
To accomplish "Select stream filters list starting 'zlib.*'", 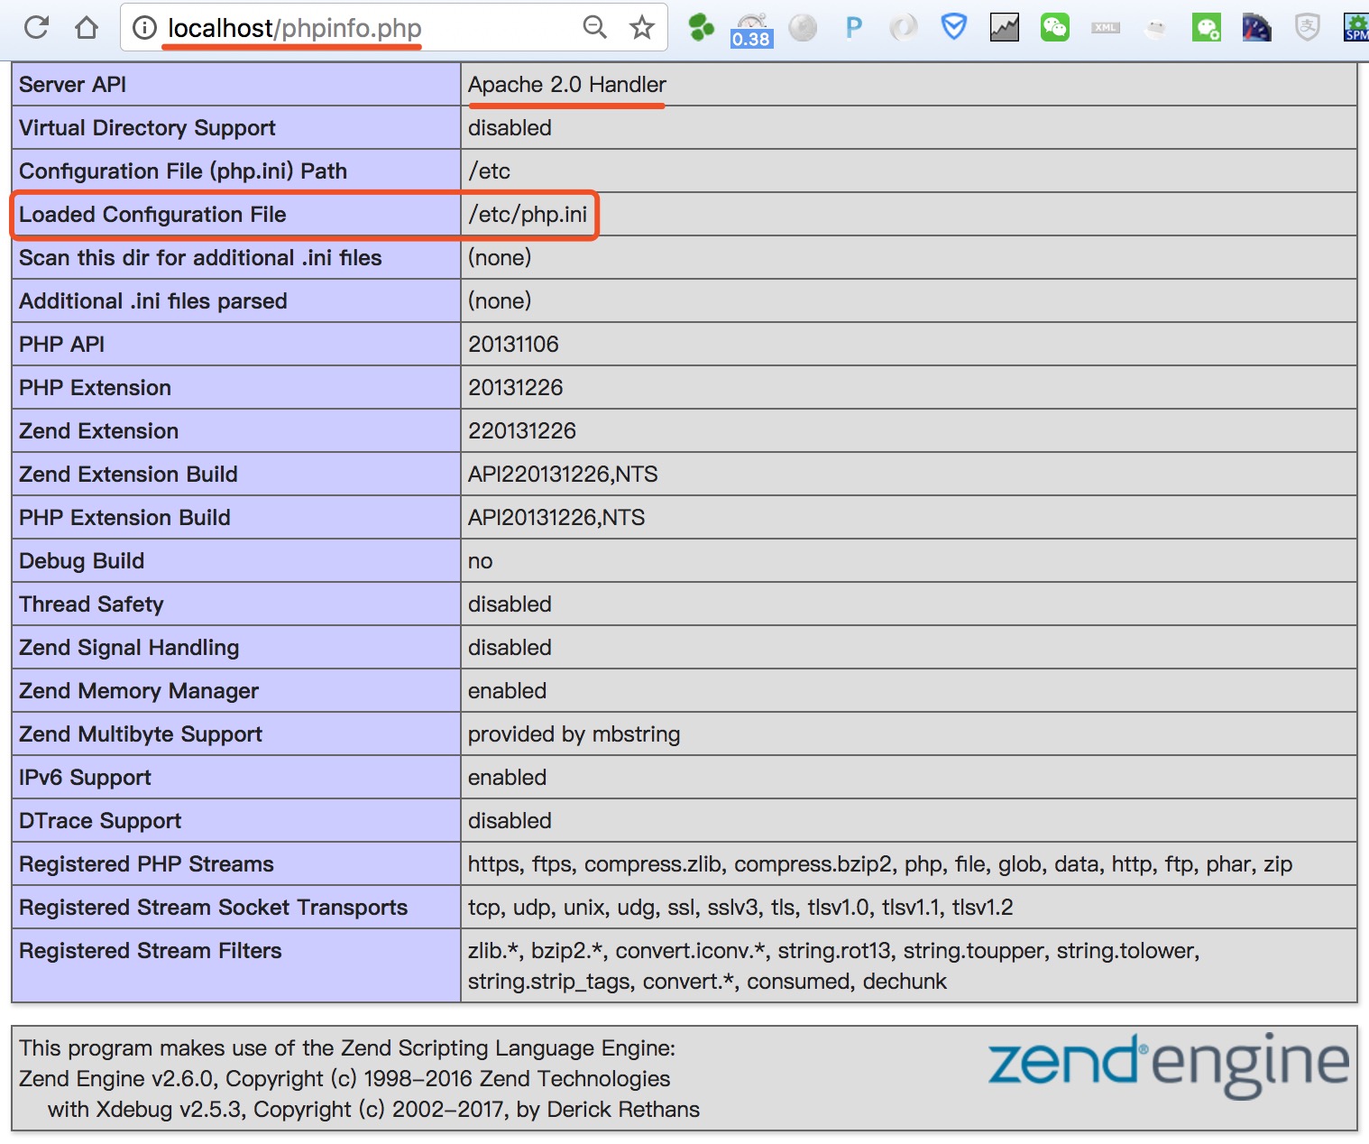I will [x=833, y=966].
